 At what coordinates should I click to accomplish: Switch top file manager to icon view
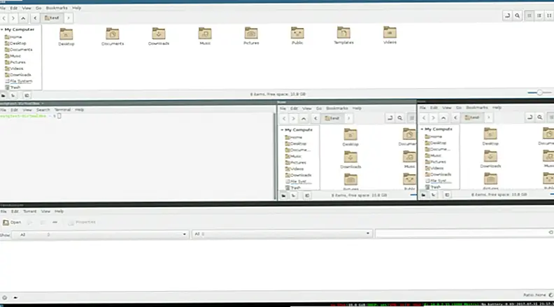(x=529, y=15)
